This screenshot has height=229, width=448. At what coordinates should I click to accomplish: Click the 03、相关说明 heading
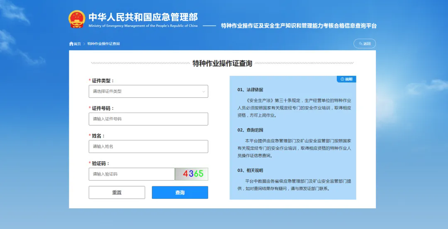pyautogui.click(x=250, y=171)
